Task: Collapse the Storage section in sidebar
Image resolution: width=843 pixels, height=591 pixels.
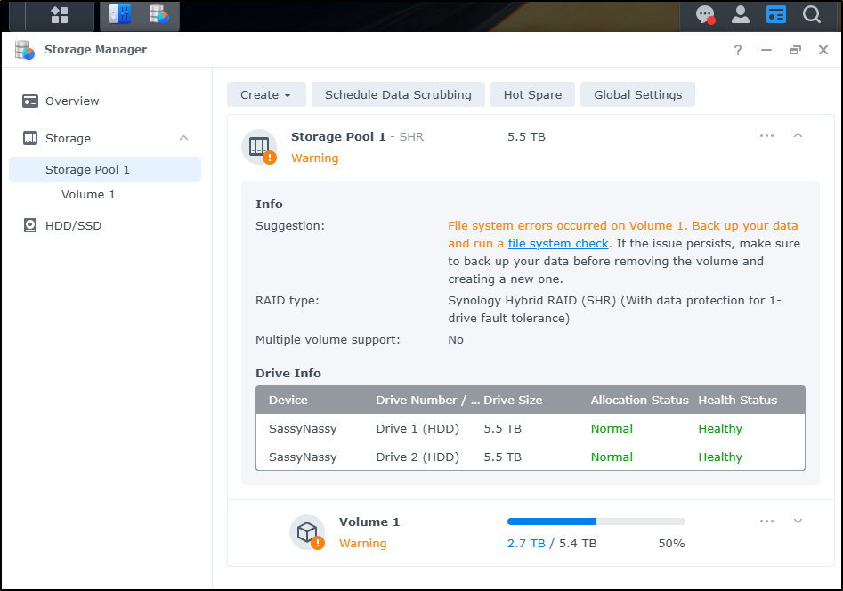Action: coord(184,138)
